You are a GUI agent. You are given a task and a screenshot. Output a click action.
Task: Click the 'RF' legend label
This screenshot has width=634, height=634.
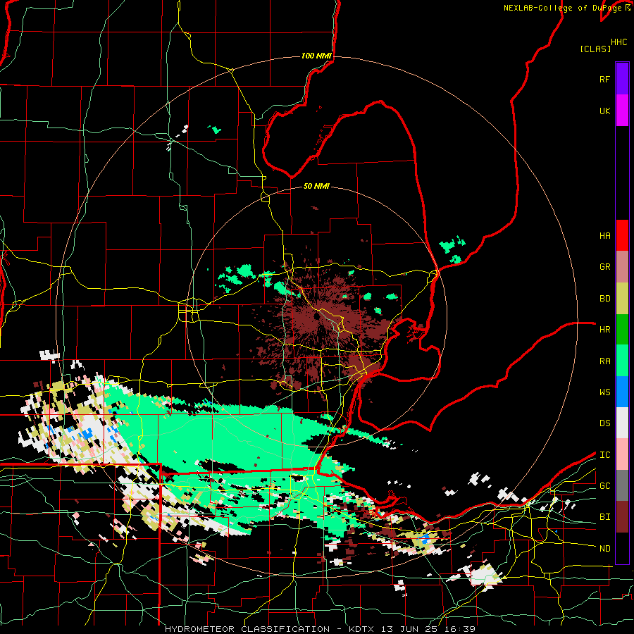point(604,80)
